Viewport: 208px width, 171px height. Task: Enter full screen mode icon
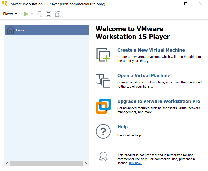tap(48, 14)
